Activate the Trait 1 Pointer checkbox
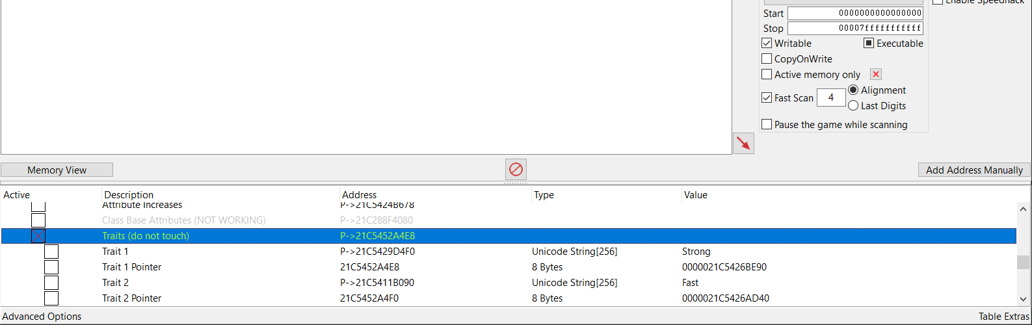 click(x=51, y=267)
